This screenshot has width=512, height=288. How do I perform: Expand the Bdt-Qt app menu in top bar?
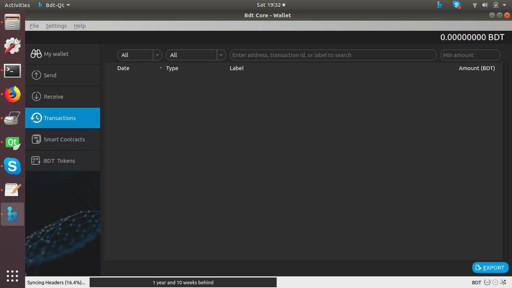coord(54,5)
